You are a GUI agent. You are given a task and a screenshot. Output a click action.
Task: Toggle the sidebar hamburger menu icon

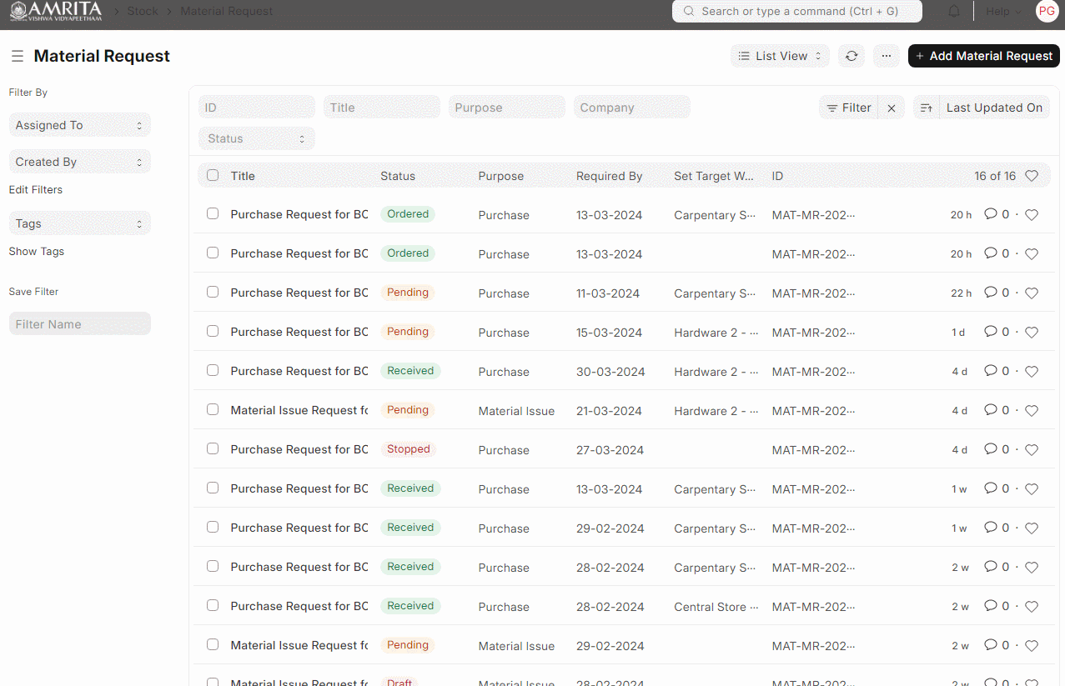[17, 56]
